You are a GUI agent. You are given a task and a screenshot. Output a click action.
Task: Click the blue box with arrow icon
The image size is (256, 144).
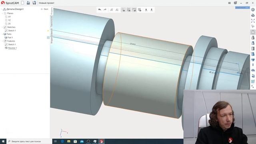(253, 54)
